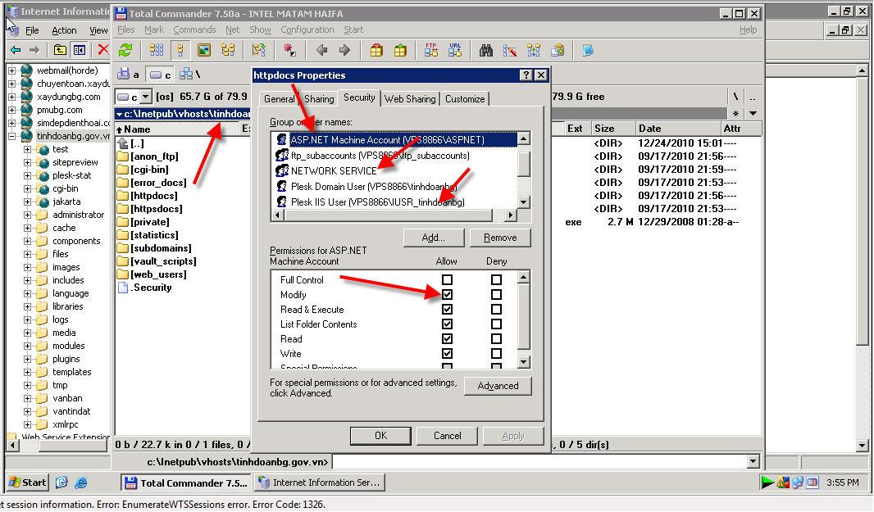This screenshot has width=874, height=512.
Task: Open IIS Manager Action menu
Action: pos(64,30)
